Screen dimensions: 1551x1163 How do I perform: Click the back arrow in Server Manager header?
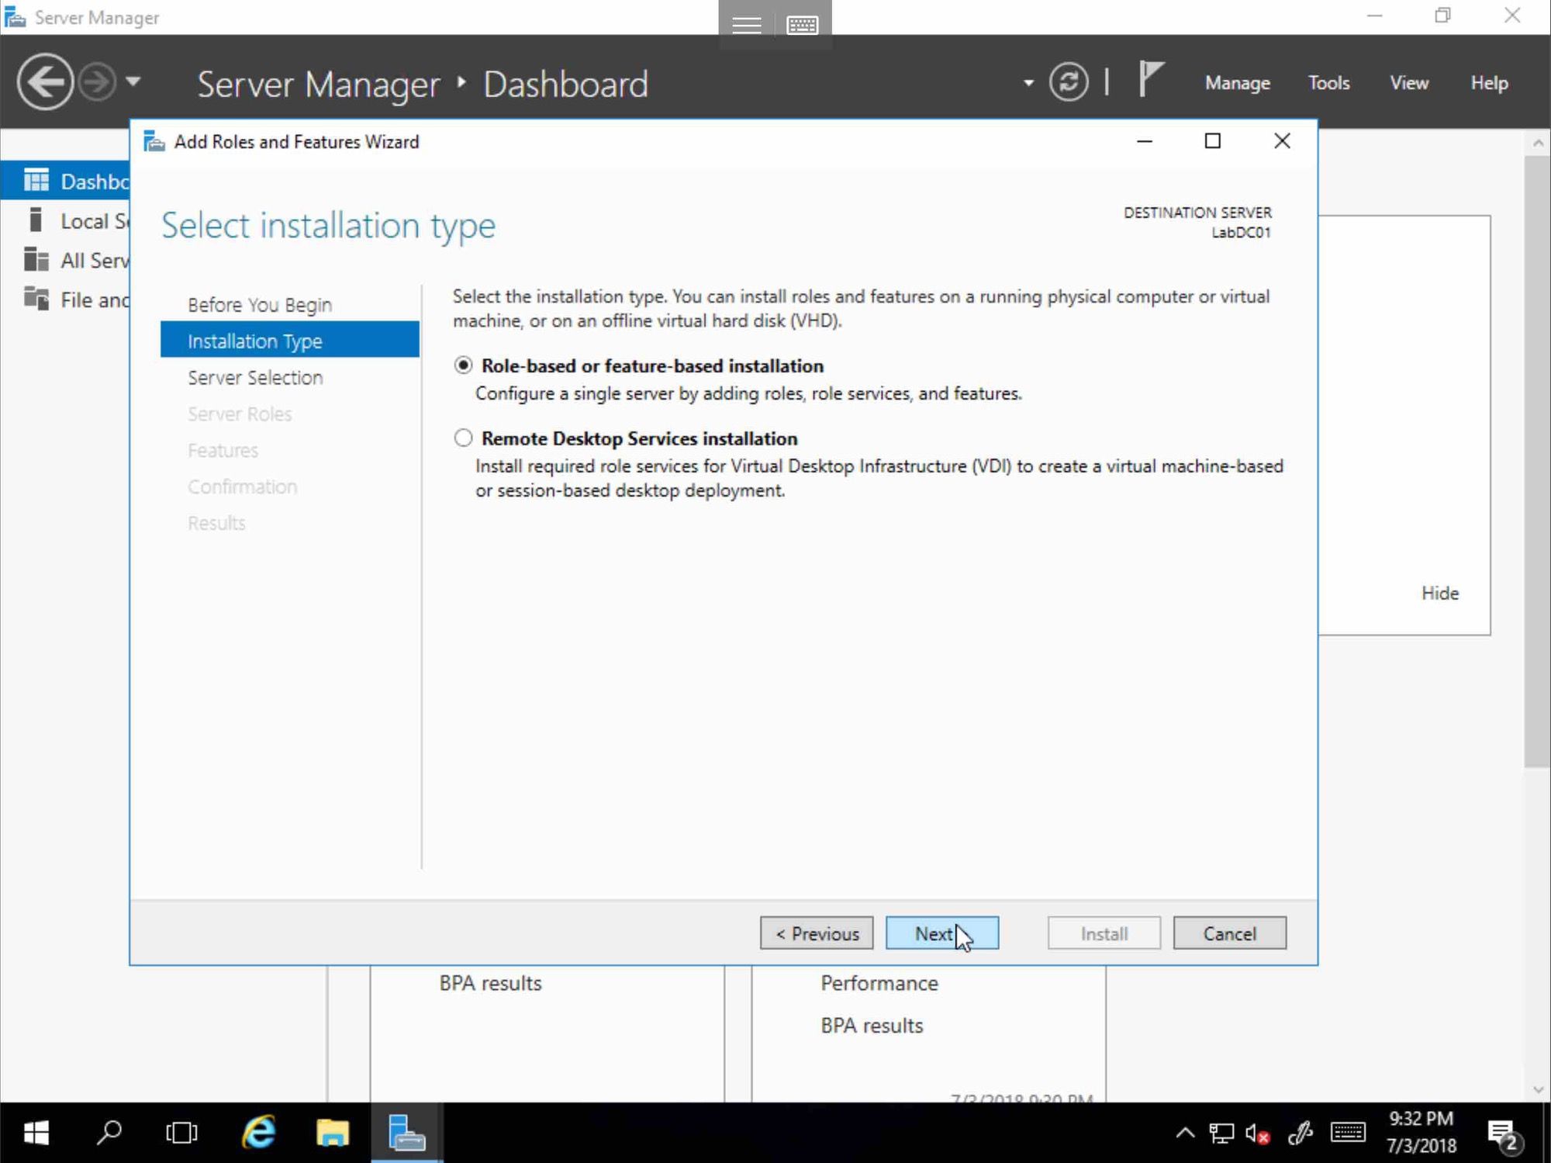coord(45,82)
